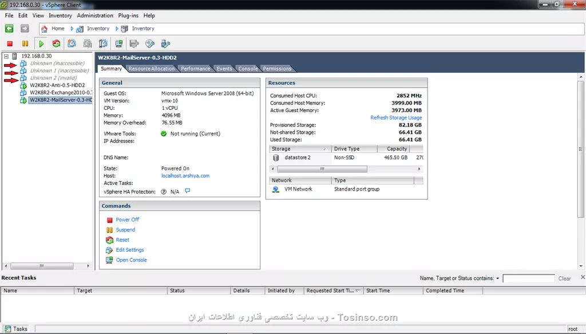Click the storage table horizontal scrollbar thumb
The height and width of the screenshot is (334, 586).
coord(322,169)
